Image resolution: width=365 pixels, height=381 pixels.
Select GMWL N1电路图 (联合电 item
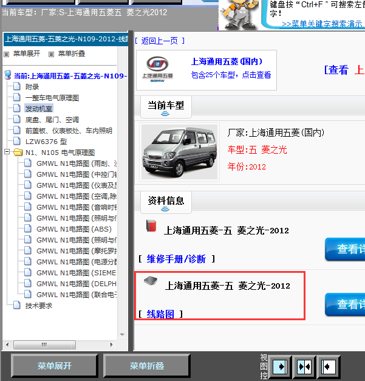[x=77, y=295]
